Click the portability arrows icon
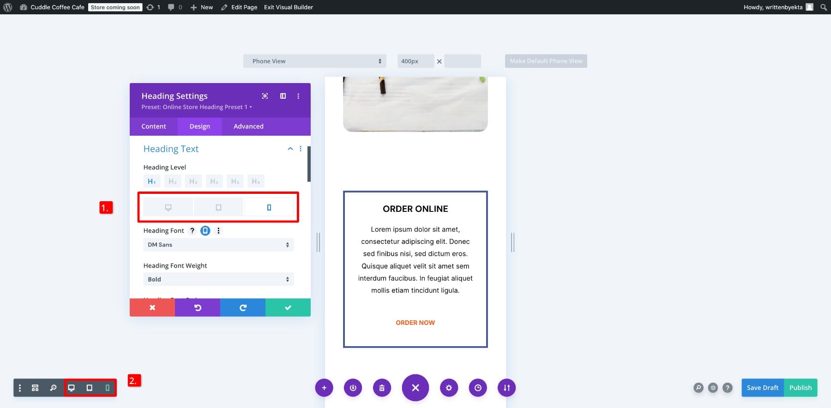 point(506,388)
